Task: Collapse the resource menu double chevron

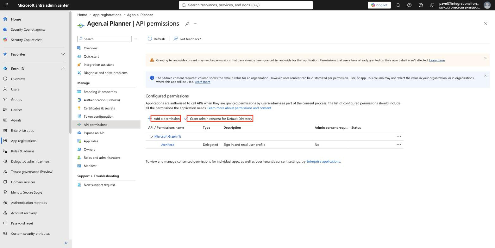Action: pos(136,39)
